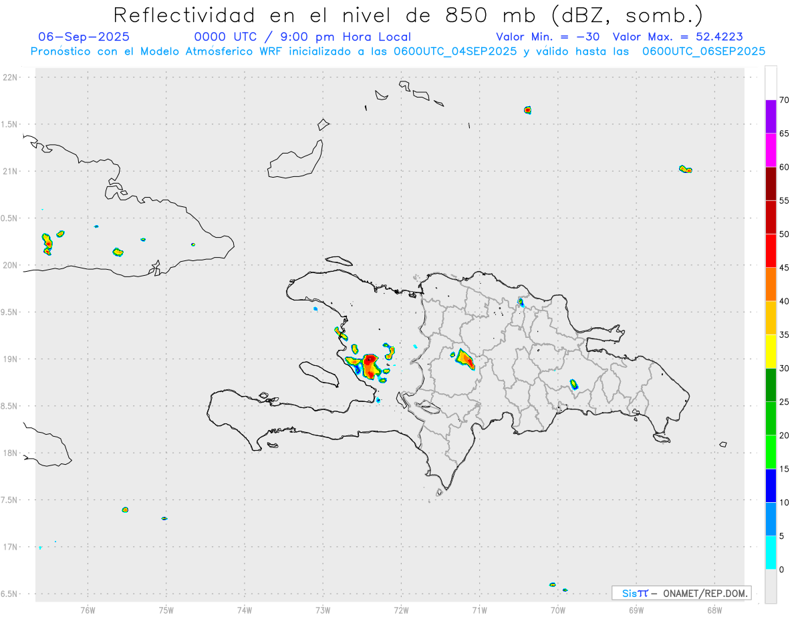Click the '22N' latitude label
Image resolution: width=802 pixels, height=619 pixels.
10,77
